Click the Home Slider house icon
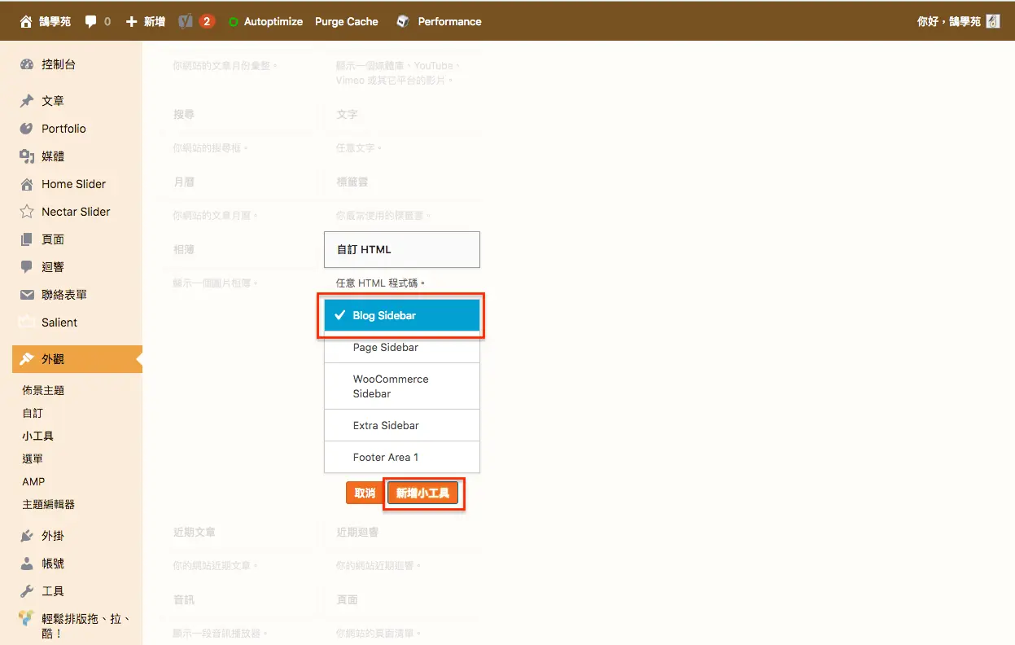1015x645 pixels. pyautogui.click(x=27, y=184)
